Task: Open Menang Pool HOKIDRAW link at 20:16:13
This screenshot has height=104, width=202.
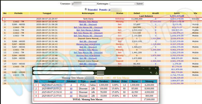Action: click(x=88, y=44)
